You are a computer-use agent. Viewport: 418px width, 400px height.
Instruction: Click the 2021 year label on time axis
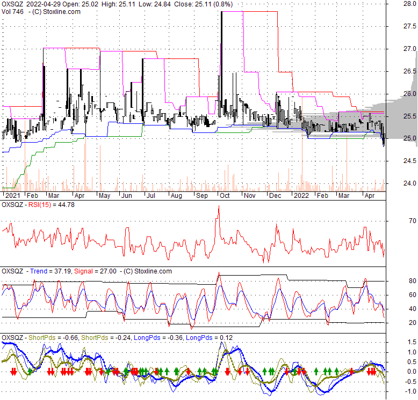point(12,196)
